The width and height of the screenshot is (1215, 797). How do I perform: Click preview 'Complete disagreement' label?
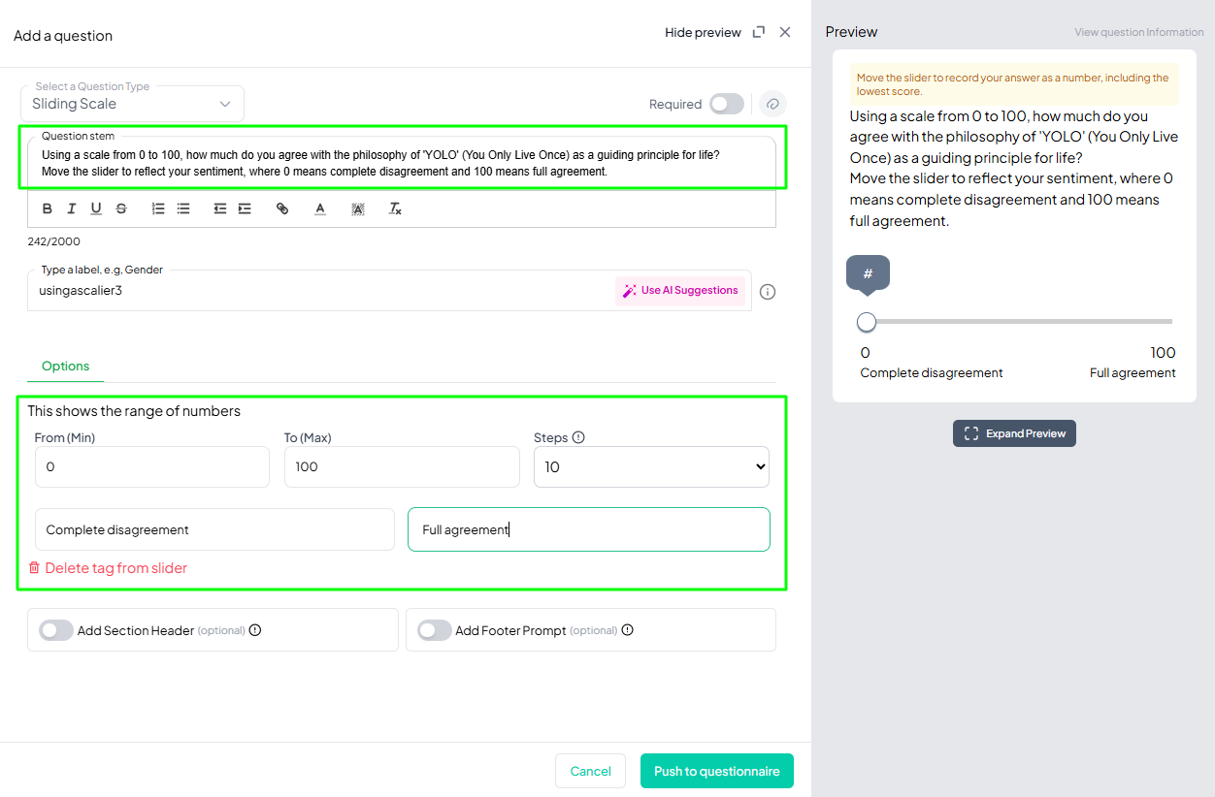(932, 373)
